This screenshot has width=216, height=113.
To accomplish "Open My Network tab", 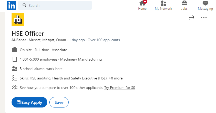I will [163, 6].
